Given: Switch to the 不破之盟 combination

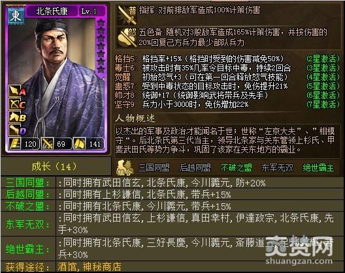Looking at the screenshot, I should click(236, 167).
